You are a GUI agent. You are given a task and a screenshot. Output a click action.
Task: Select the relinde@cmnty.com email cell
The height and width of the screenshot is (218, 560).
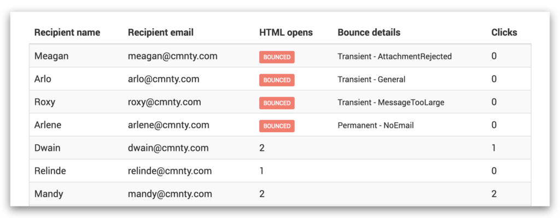[170, 171]
